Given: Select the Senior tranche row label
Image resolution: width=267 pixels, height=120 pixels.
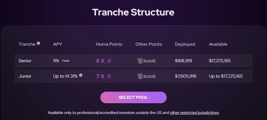Looking at the screenshot, I should click(x=25, y=61).
